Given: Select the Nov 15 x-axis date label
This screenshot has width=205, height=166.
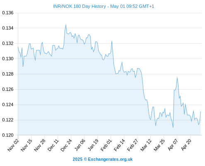Looking at the screenshot, I should point(27,145).
